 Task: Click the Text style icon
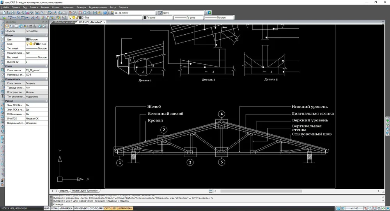click(x=112, y=12)
